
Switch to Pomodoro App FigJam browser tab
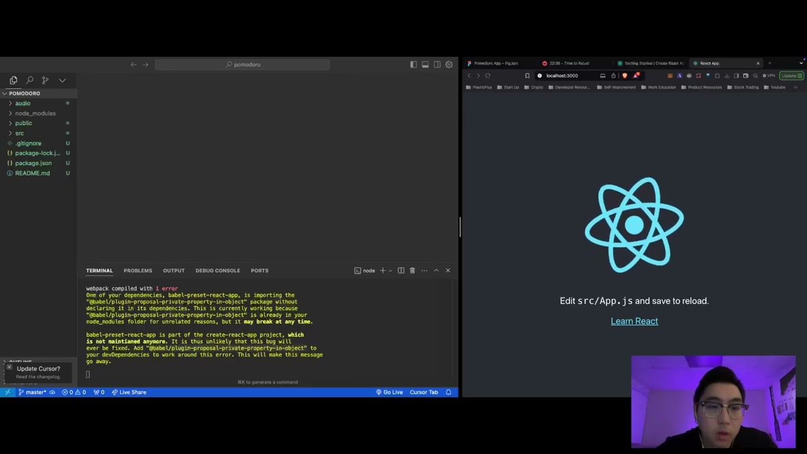[x=498, y=63]
